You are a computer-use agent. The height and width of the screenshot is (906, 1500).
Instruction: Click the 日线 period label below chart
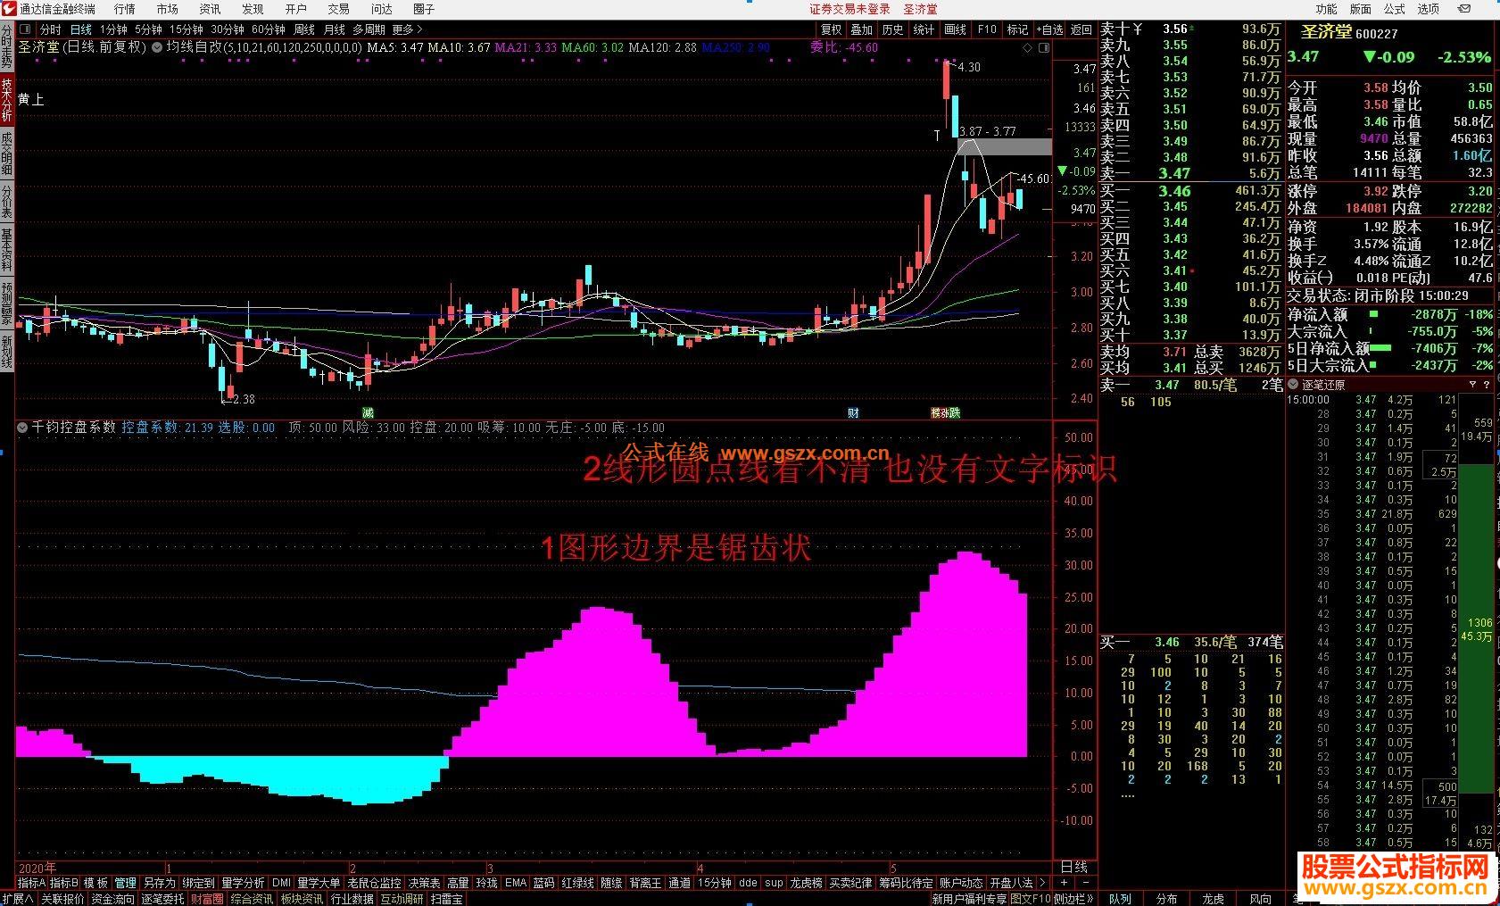point(1073,867)
